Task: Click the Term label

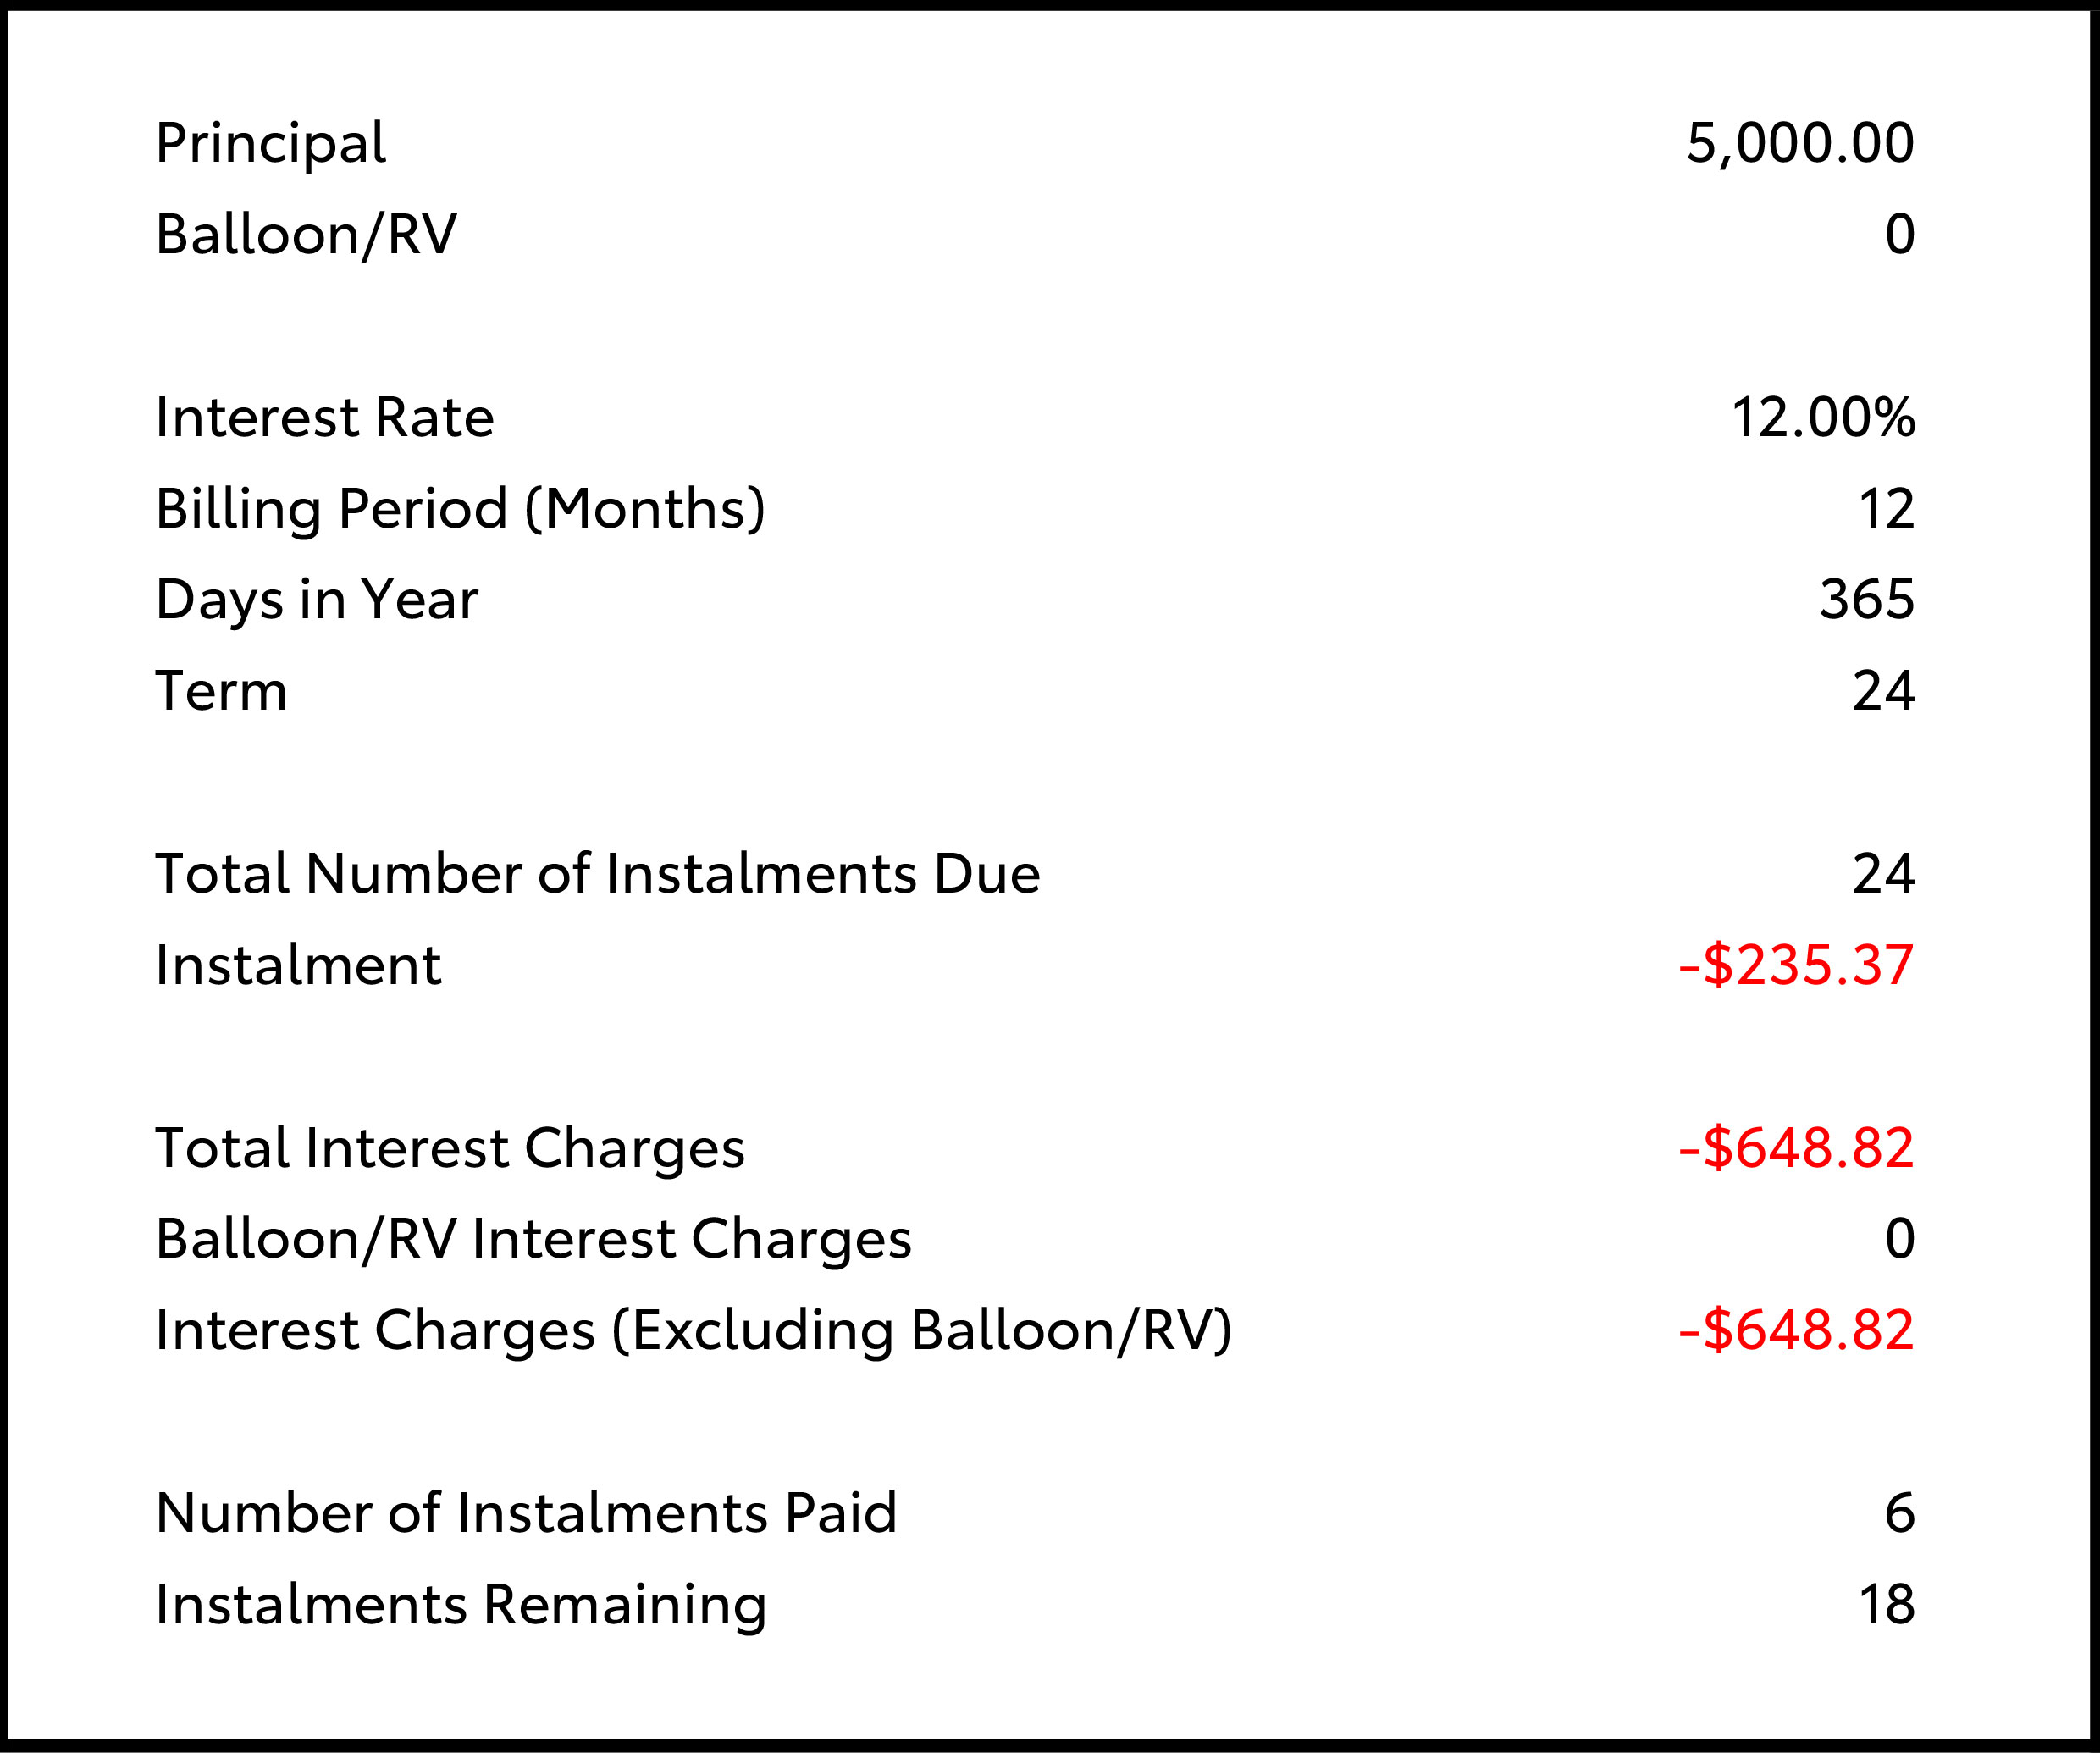Action: [x=222, y=691]
